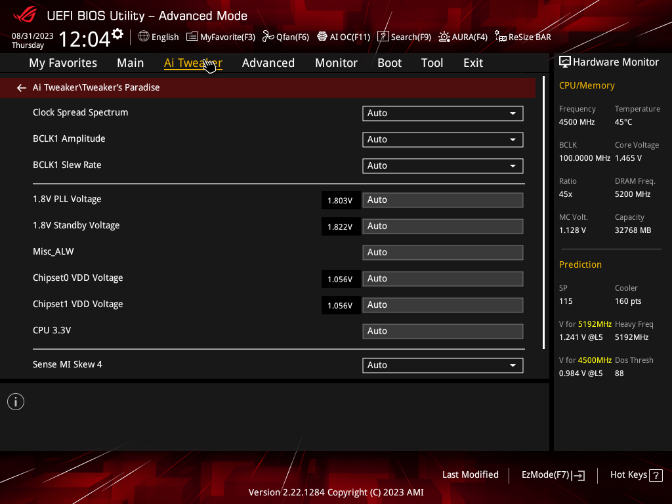Click SP value 115

(566, 301)
